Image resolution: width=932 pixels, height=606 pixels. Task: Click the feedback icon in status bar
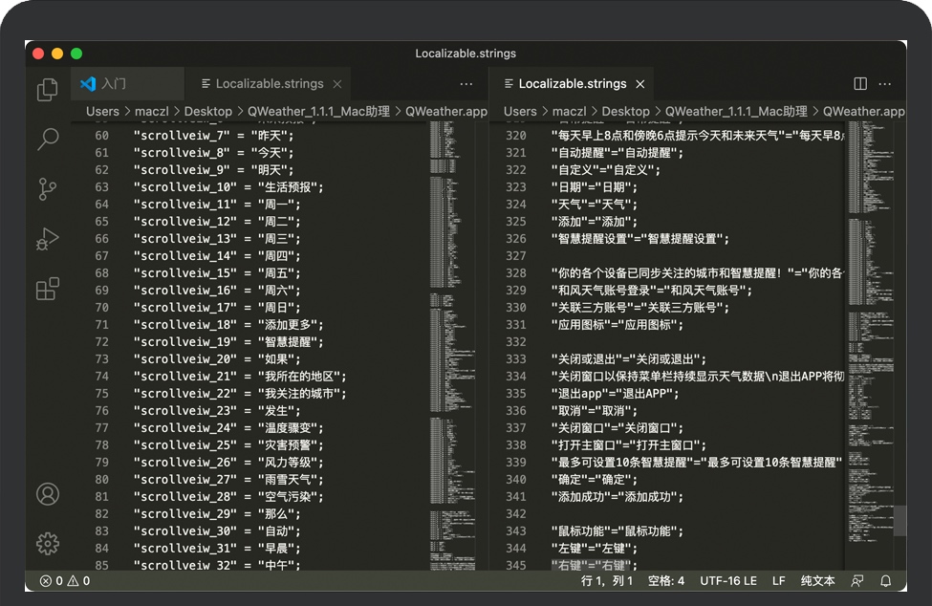pos(857,580)
